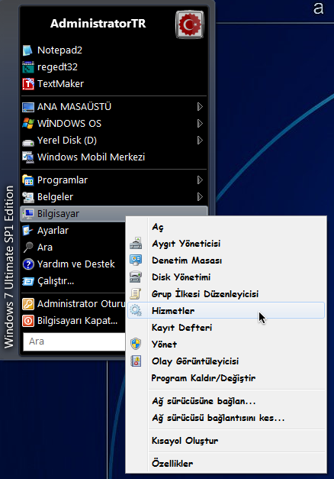Screen dimensions: 334x479
Task: Open Yardım ve Destek label
Action: coord(76,264)
